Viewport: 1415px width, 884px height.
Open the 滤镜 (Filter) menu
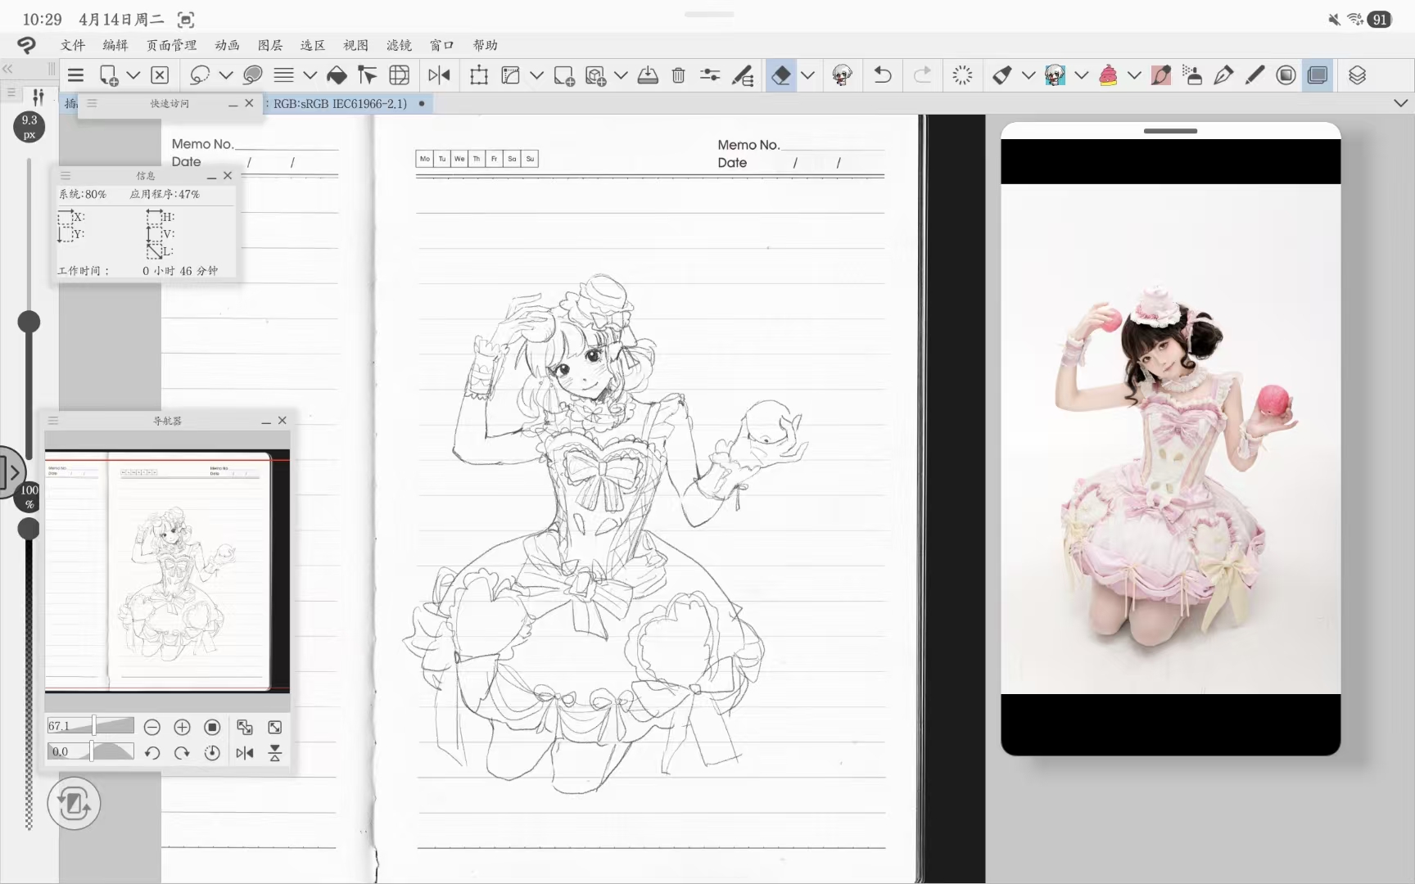tap(399, 45)
